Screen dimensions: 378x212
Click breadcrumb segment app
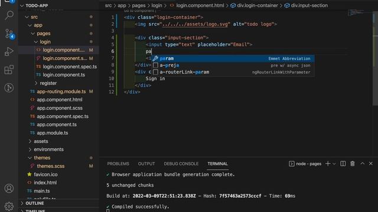pos(122,5)
